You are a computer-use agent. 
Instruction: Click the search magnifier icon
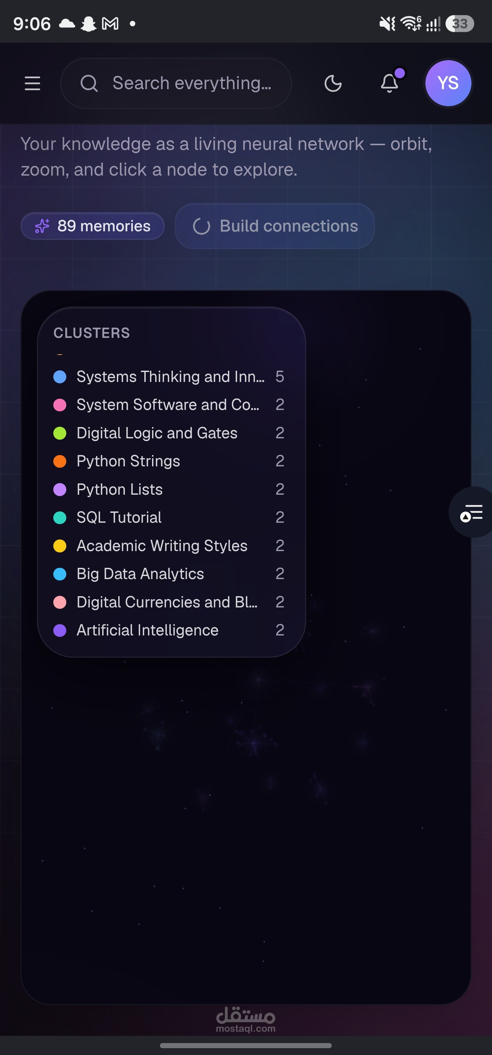click(x=89, y=83)
